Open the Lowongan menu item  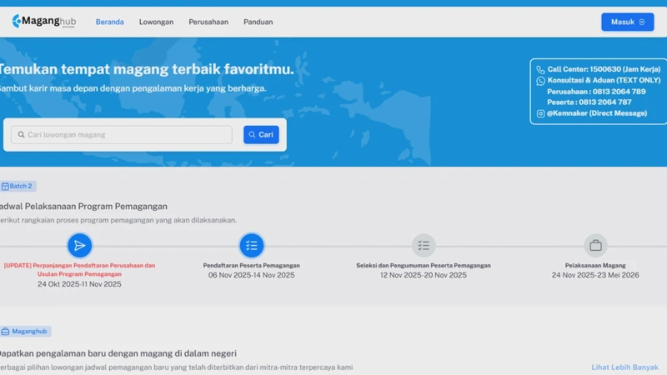156,22
